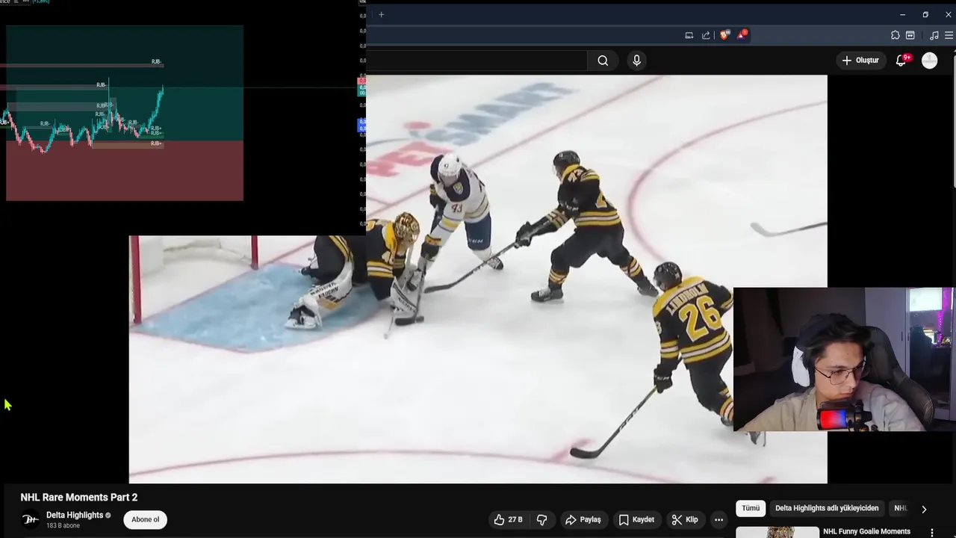Click the Delta Highlights channel avatar
The height and width of the screenshot is (538, 956).
30,519
